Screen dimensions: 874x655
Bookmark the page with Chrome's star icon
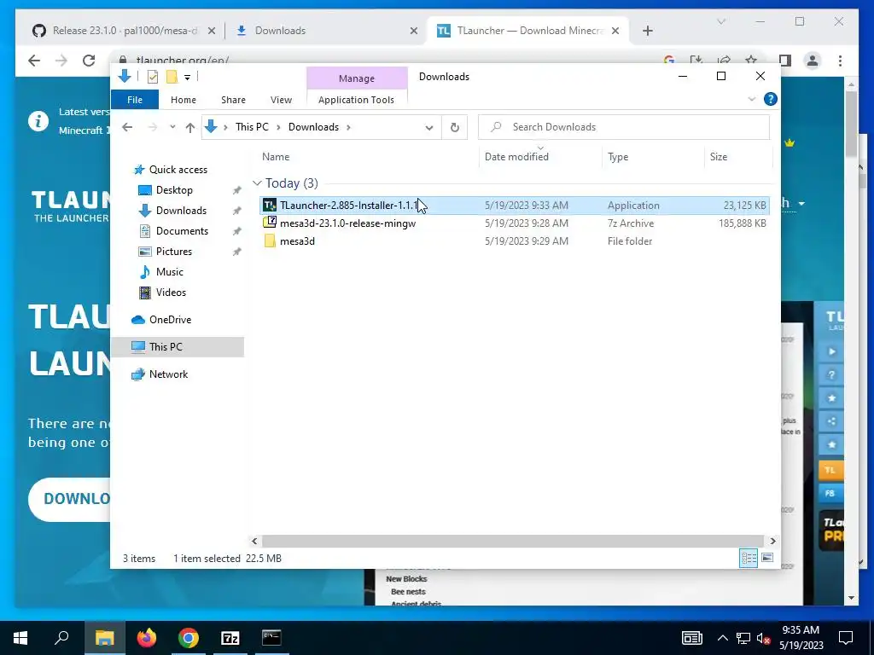[x=751, y=61]
